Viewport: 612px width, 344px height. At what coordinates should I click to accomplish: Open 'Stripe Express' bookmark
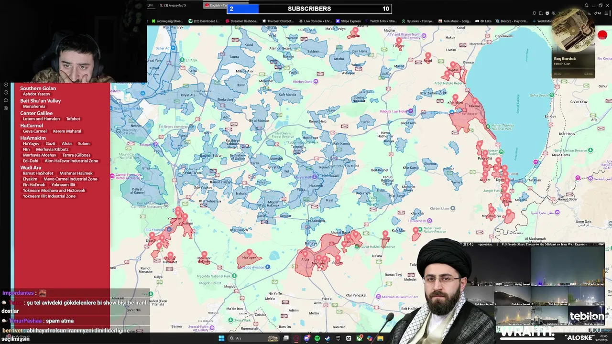(349, 21)
